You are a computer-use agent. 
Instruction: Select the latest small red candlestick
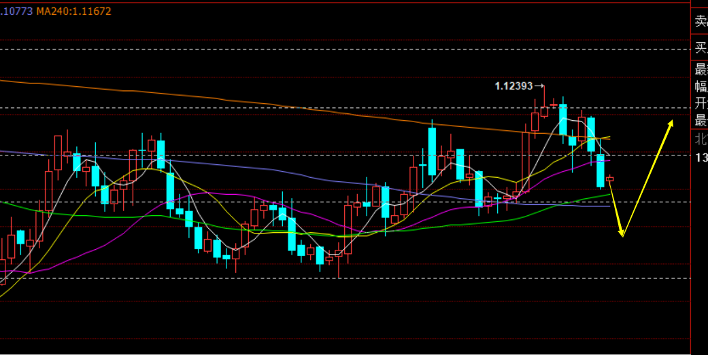[610, 179]
